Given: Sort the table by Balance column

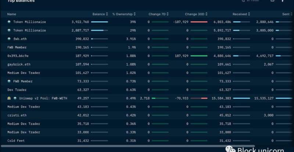Looking at the screenshot, I should (107, 14).
